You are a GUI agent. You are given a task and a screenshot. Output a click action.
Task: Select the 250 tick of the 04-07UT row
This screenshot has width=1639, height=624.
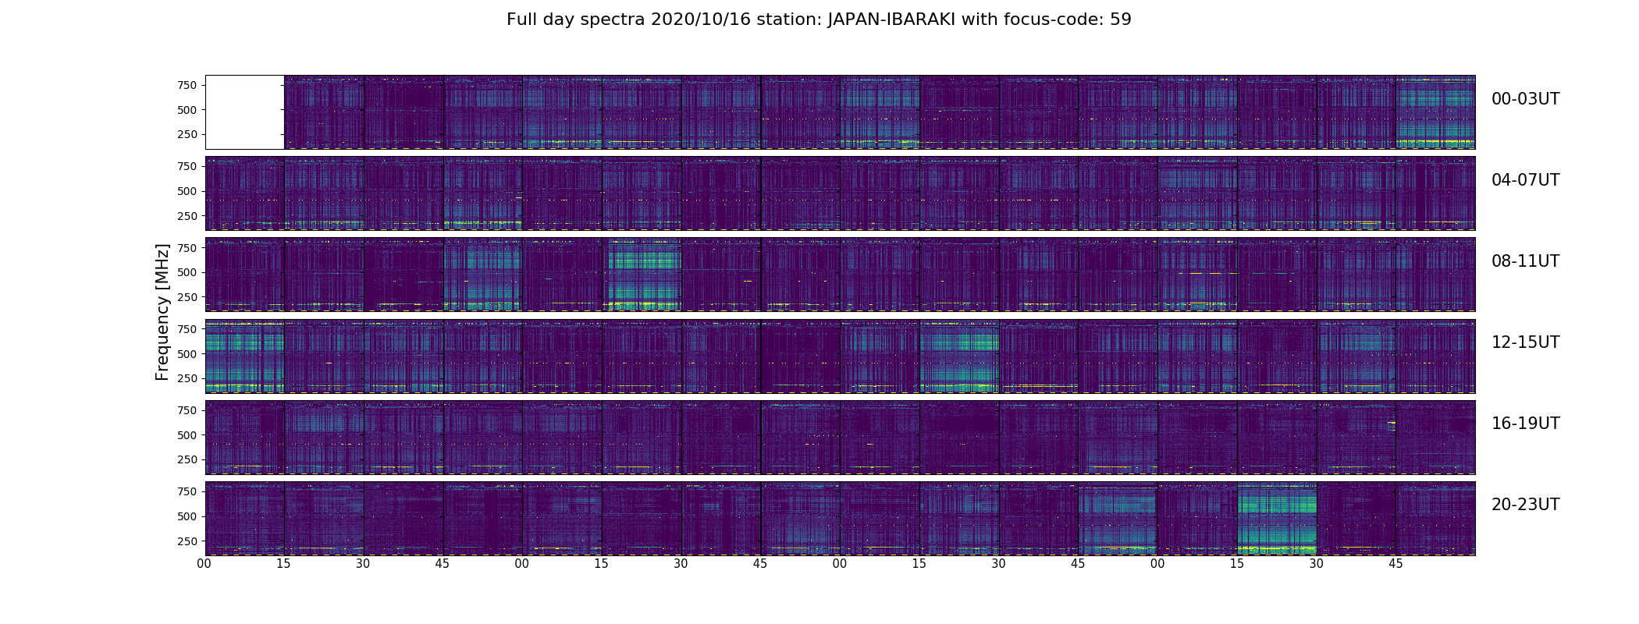(x=187, y=216)
